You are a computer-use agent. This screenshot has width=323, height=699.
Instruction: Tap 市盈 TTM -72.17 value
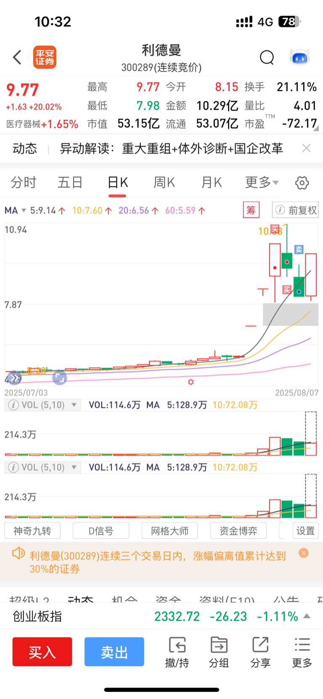(299, 124)
